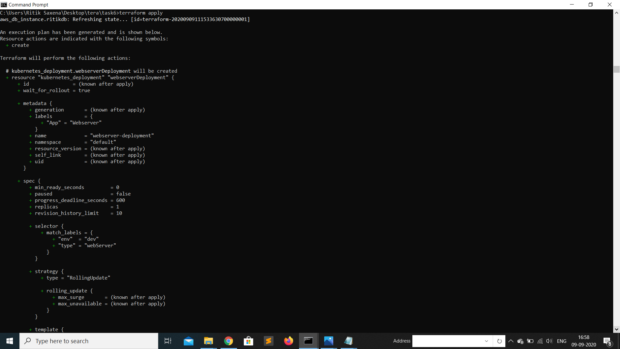The width and height of the screenshot is (620, 349).
Task: Open the Wi-Fi network panel
Action: [x=541, y=341]
